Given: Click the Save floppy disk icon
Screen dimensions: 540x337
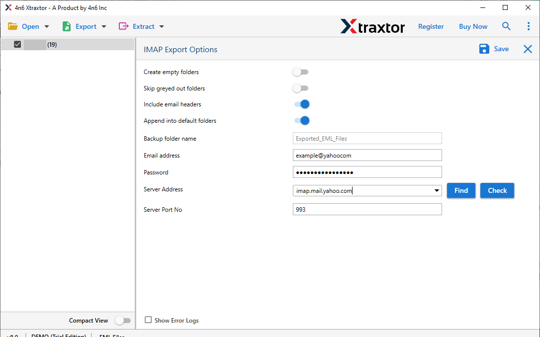Looking at the screenshot, I should 484,49.
